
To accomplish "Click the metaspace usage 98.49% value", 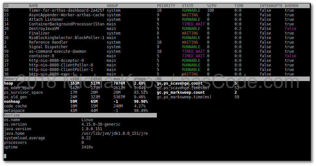I will (x=141, y=111).
